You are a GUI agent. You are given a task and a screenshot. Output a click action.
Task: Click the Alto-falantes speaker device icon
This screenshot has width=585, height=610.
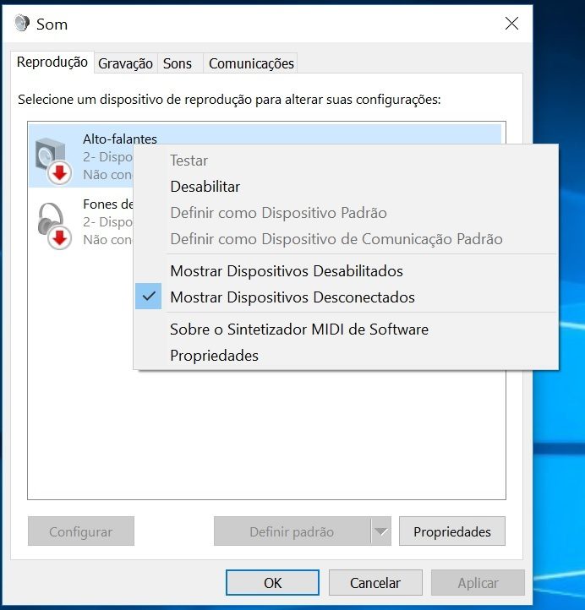coord(53,161)
